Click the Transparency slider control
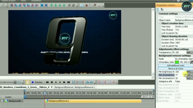Screen dimensions: 193x108 tap(188, 52)
